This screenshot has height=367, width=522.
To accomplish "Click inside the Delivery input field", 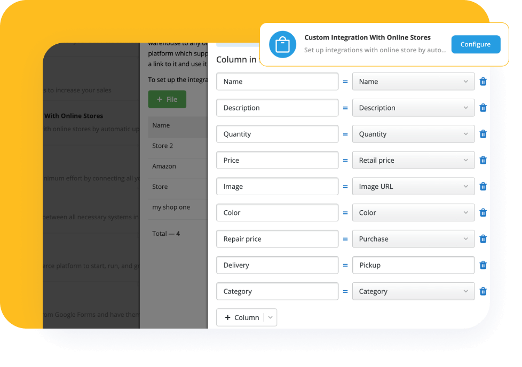I will [x=277, y=265].
